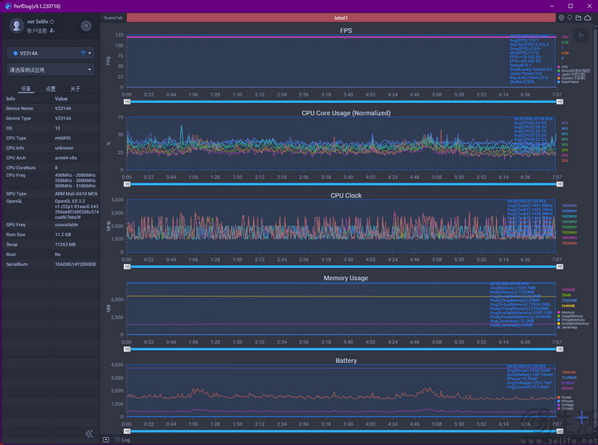
Task: Click the CPU Clock chart right range handle
Action: [560, 266]
